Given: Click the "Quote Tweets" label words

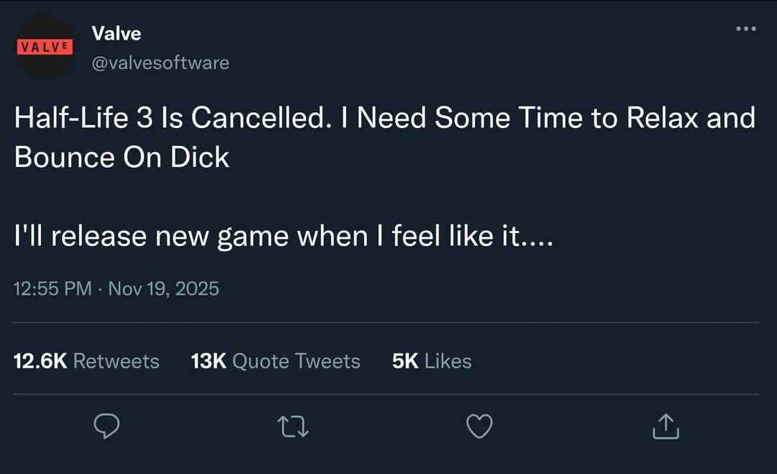Looking at the screenshot, I should (296, 360).
